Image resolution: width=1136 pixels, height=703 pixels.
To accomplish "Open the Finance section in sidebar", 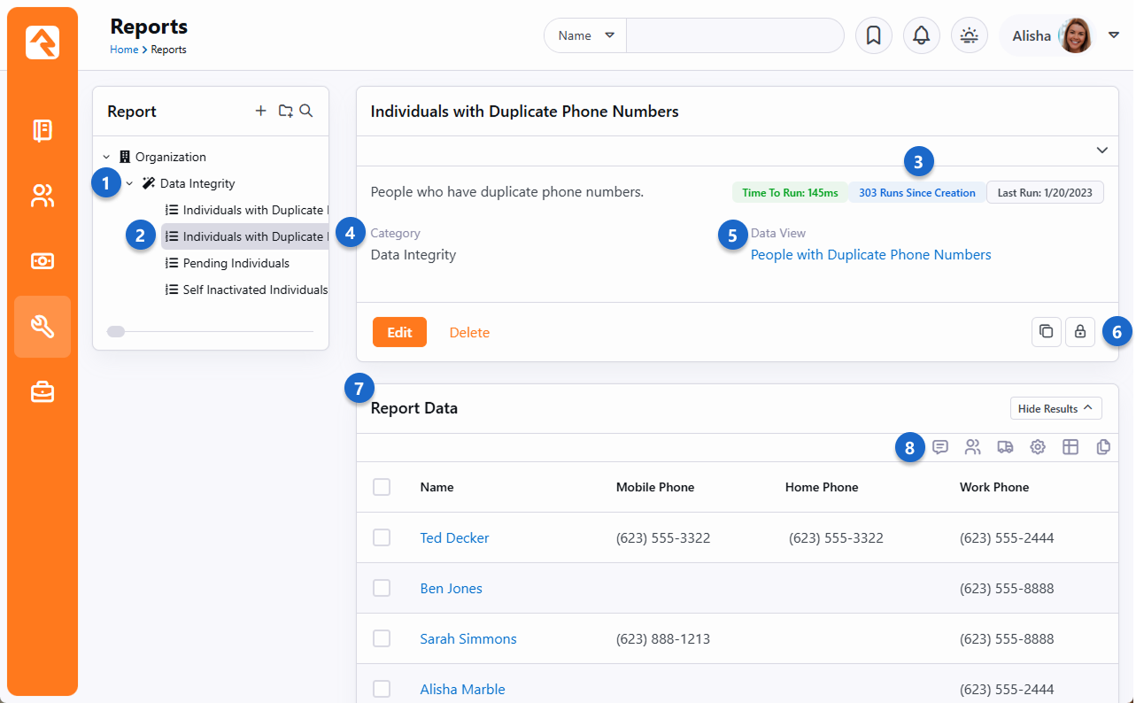I will click(x=43, y=261).
